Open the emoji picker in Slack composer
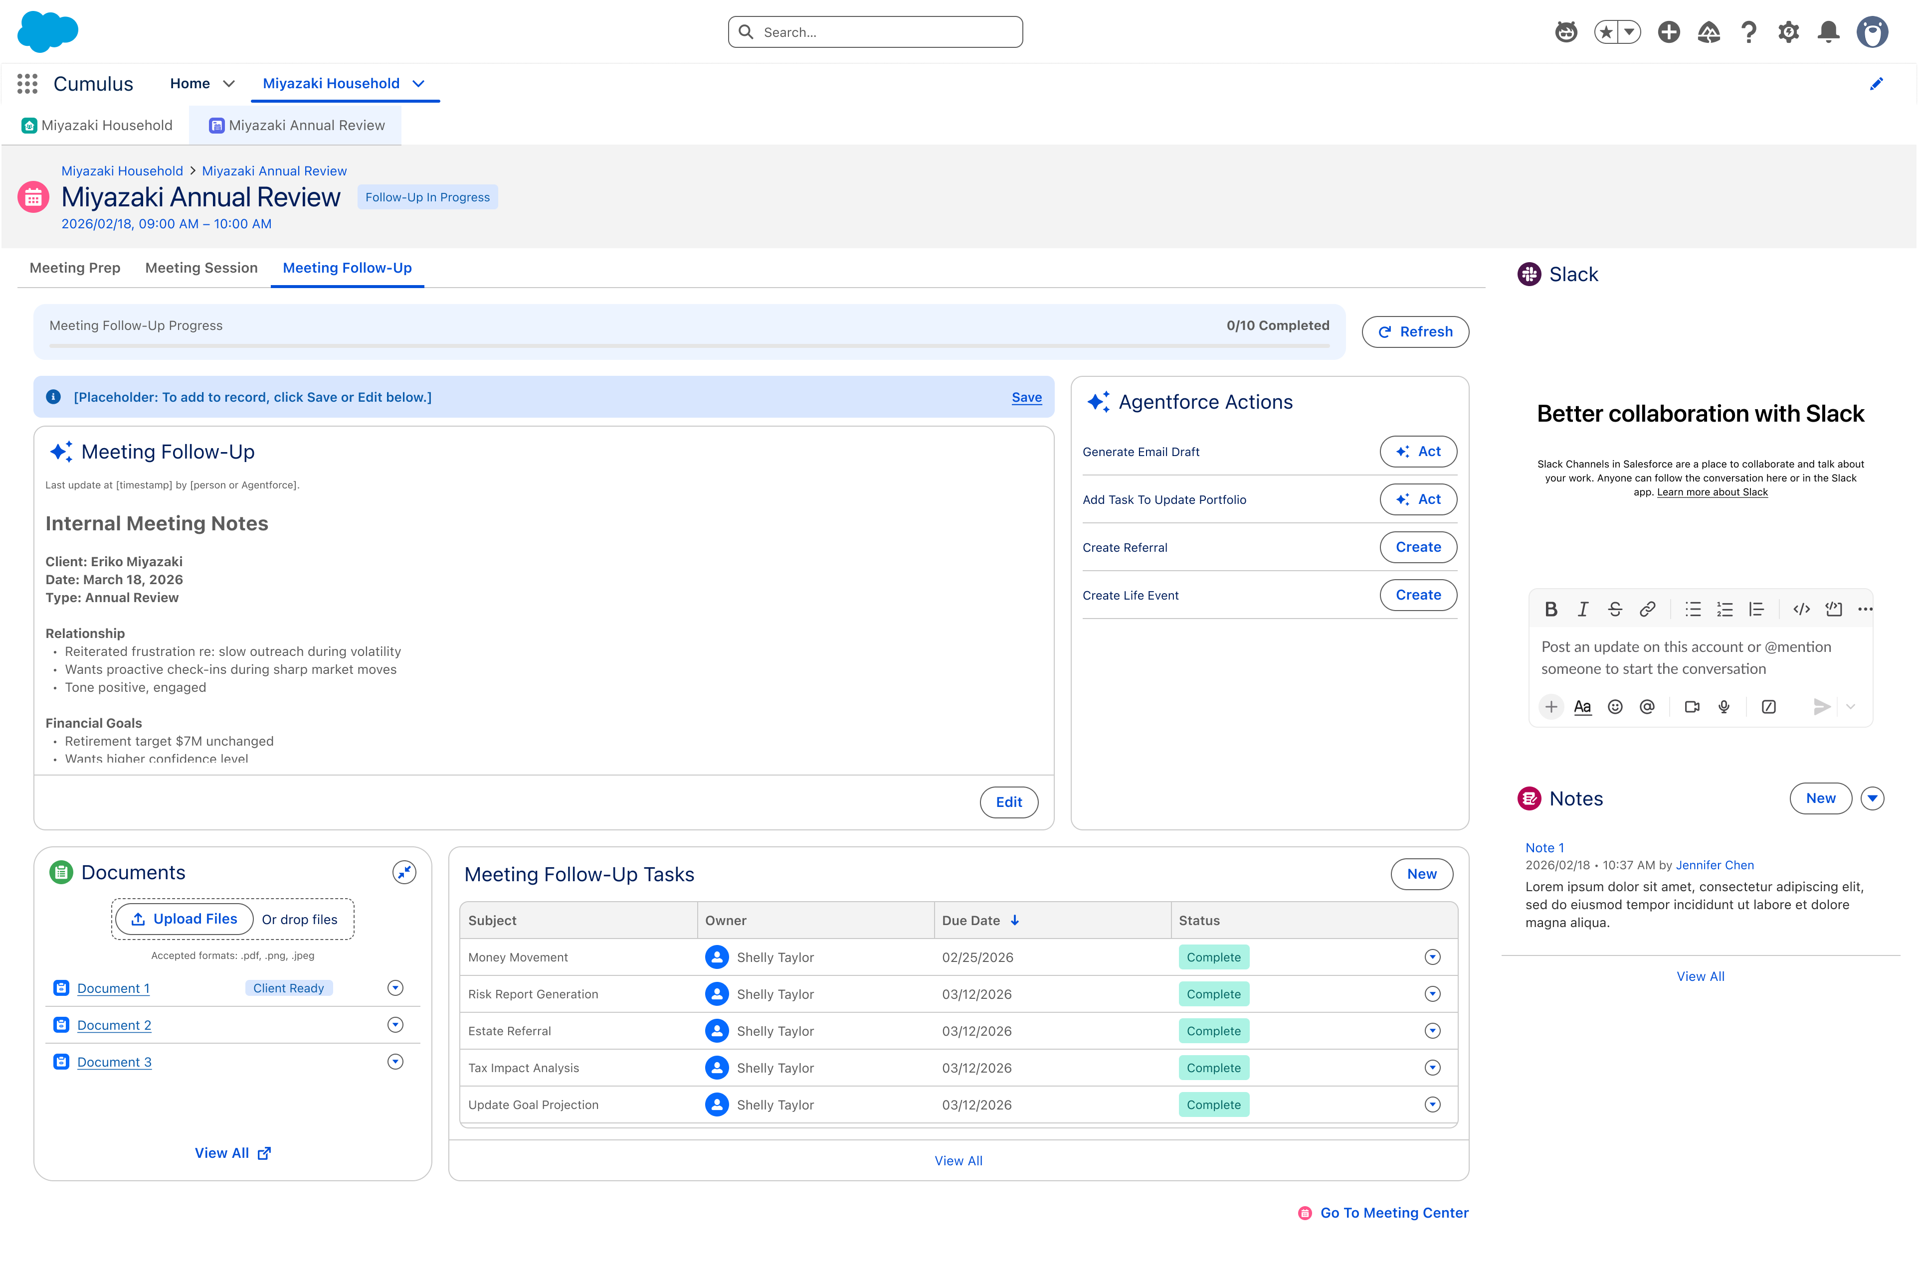1918x1261 pixels. (x=1615, y=707)
